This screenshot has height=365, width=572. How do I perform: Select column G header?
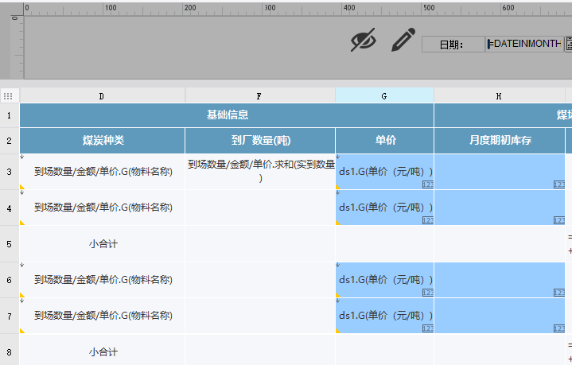tap(384, 96)
